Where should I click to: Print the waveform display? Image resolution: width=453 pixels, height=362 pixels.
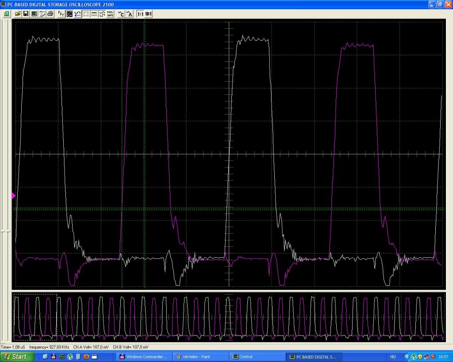[x=50, y=14]
